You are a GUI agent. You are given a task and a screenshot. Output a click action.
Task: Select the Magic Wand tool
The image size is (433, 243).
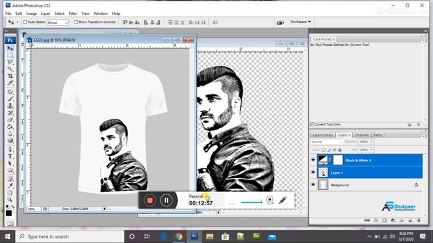(10, 69)
